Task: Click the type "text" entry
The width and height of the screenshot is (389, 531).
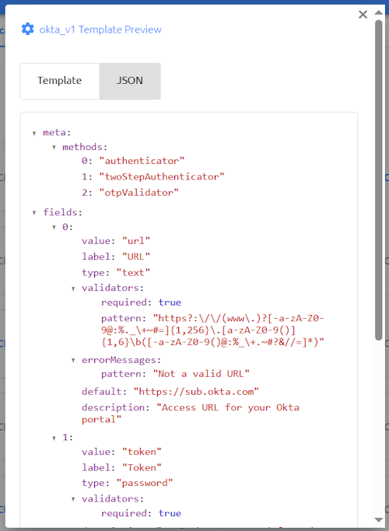Action: coord(116,273)
